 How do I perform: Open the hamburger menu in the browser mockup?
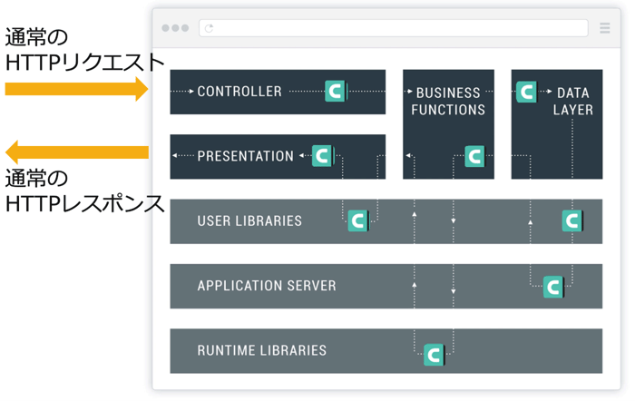coord(605,28)
